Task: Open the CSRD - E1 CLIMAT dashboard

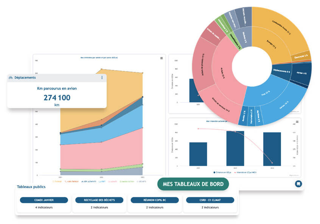Action: point(210,200)
